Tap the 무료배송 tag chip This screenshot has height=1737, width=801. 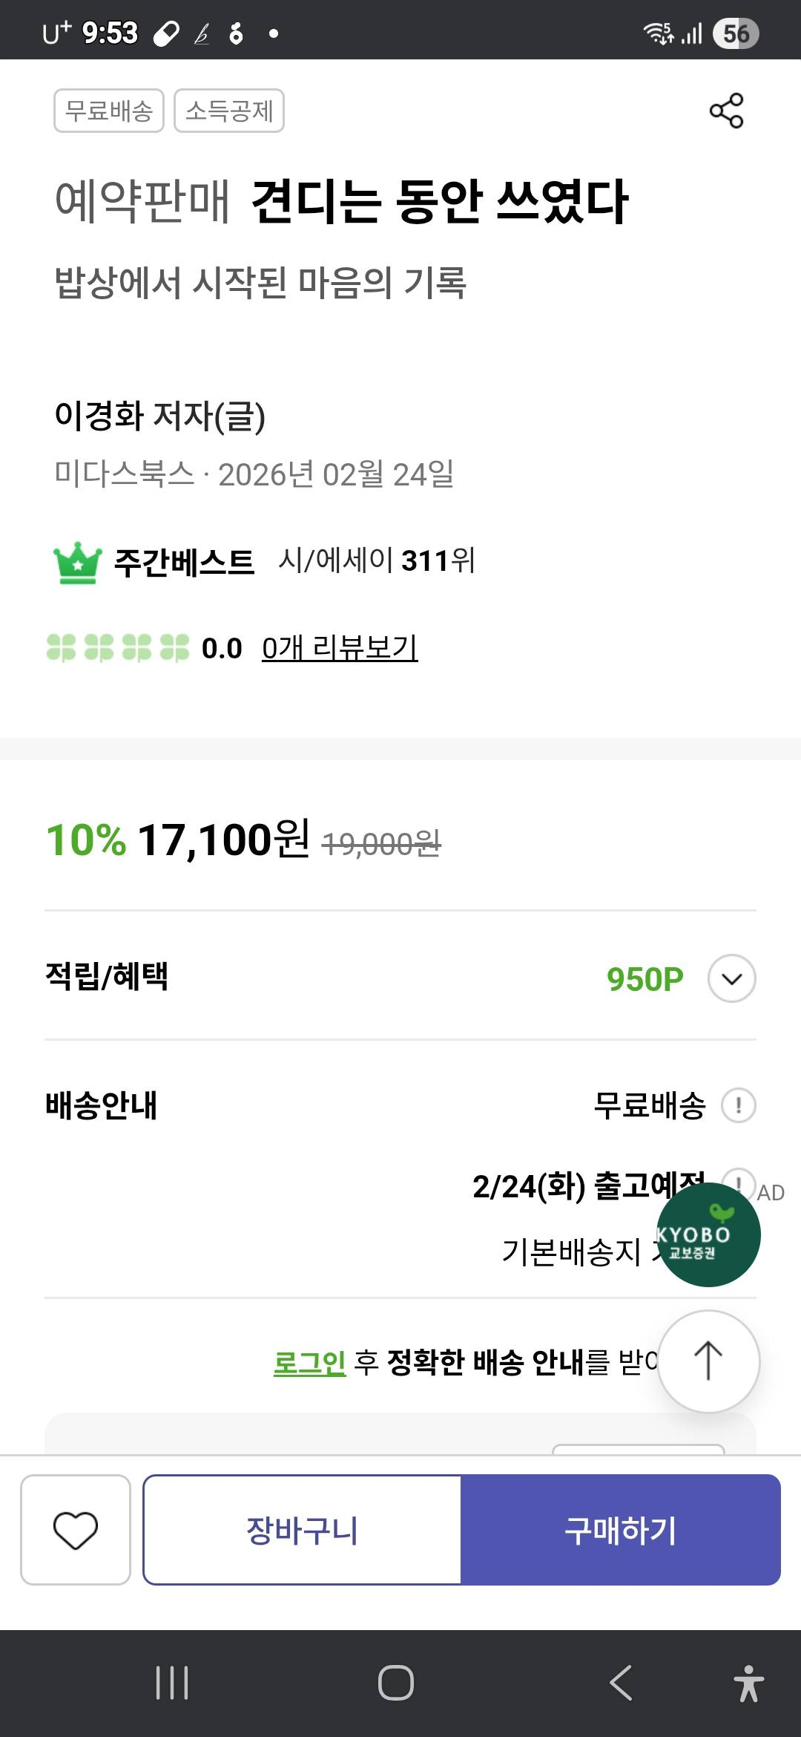click(x=109, y=111)
